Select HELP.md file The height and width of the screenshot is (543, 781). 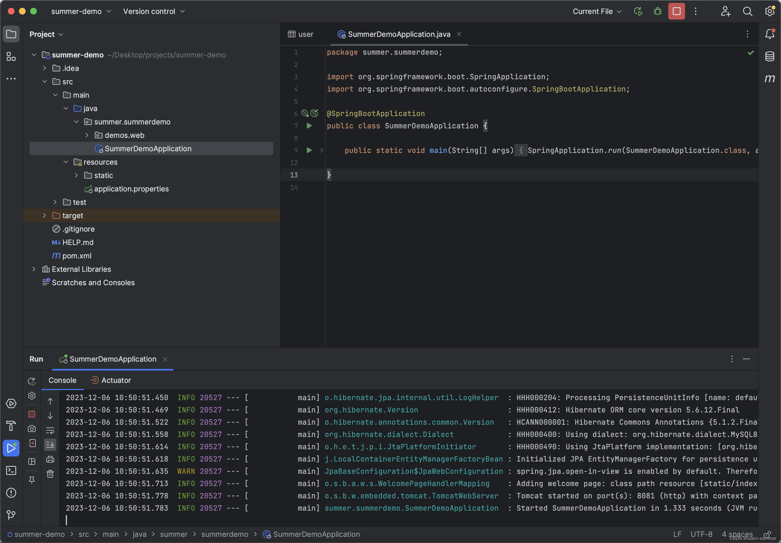[x=78, y=242]
